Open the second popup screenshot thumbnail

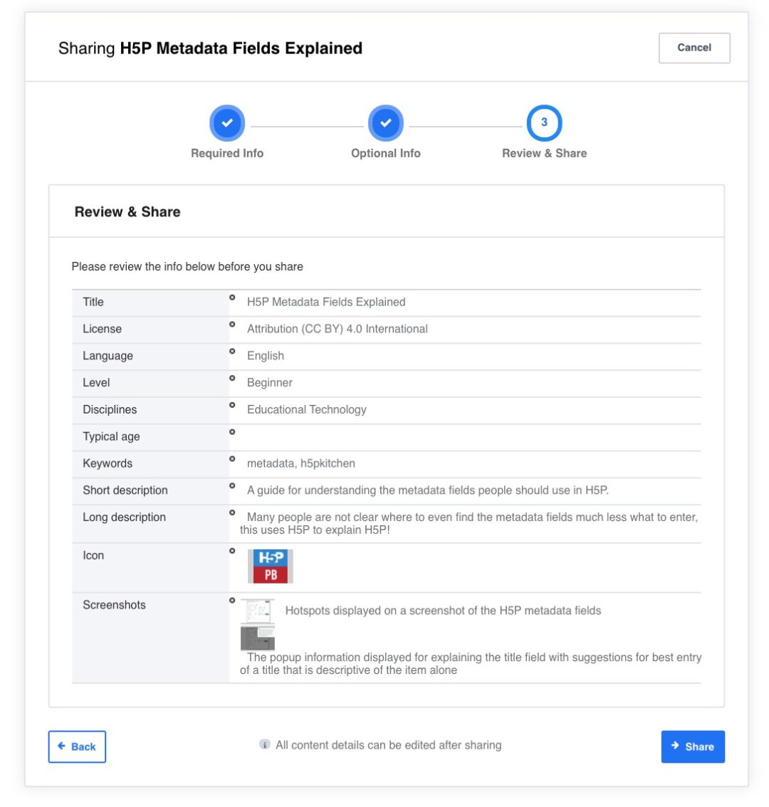(x=257, y=637)
